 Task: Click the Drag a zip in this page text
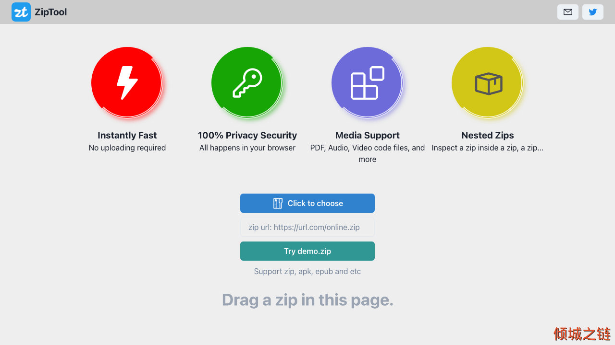click(307, 300)
